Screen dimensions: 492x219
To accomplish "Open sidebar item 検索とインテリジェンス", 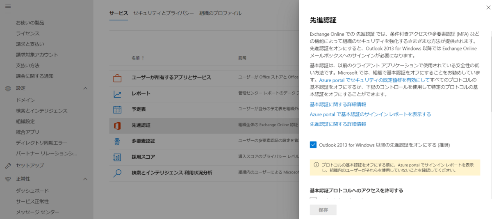I will coord(42,111).
